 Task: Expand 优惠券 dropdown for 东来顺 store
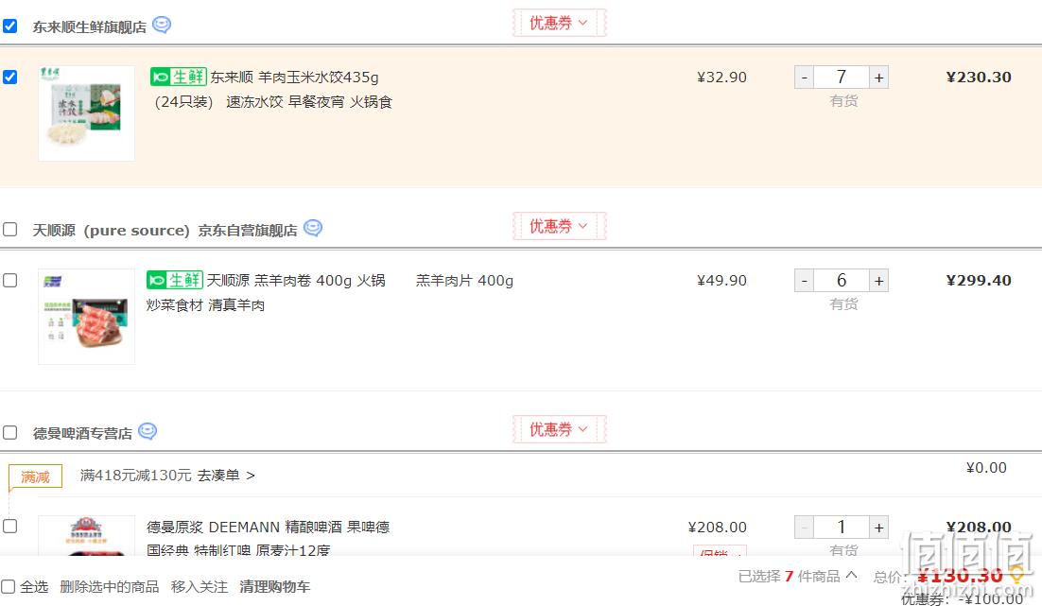click(x=559, y=23)
